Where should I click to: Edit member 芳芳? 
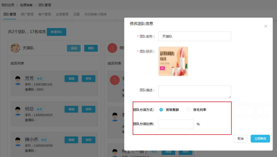pyautogui.click(x=71, y=79)
